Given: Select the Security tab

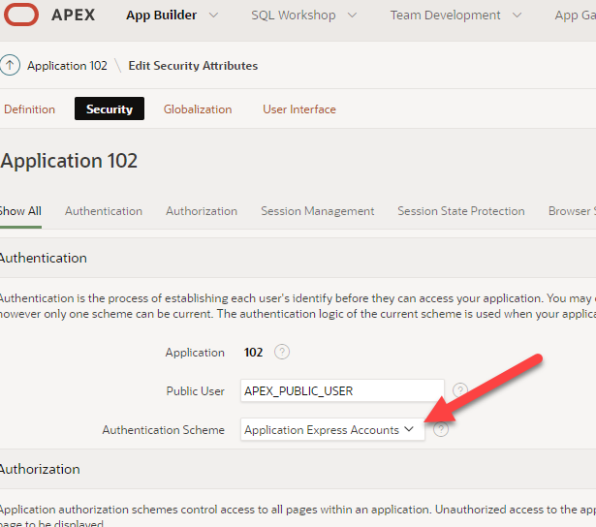Looking at the screenshot, I should 110,108.
